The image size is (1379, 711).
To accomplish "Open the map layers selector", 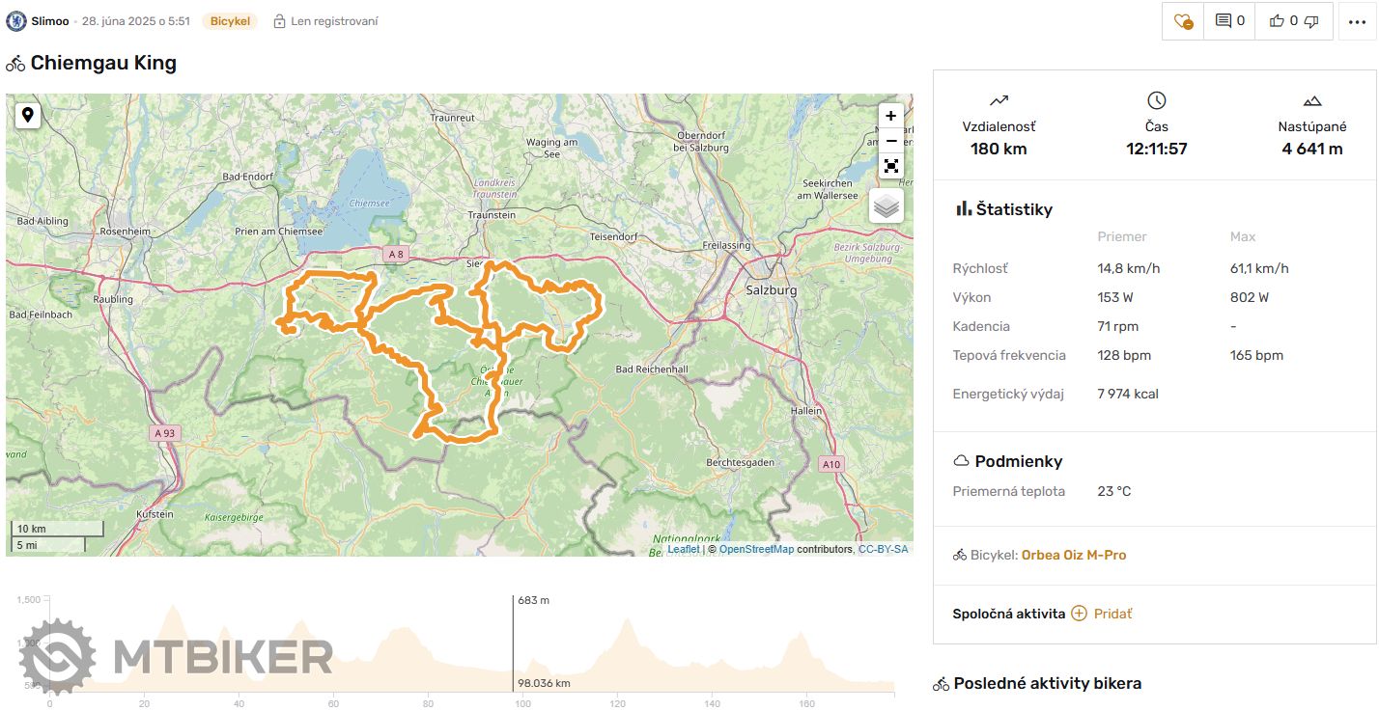I will pyautogui.click(x=886, y=205).
